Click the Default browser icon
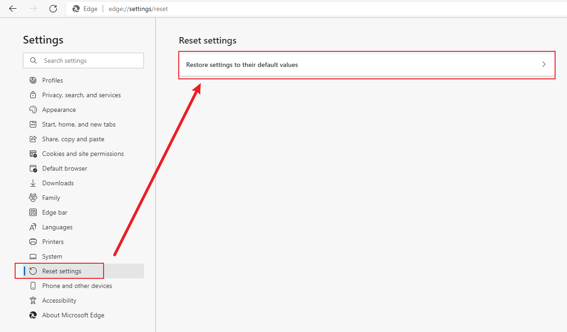 point(33,168)
